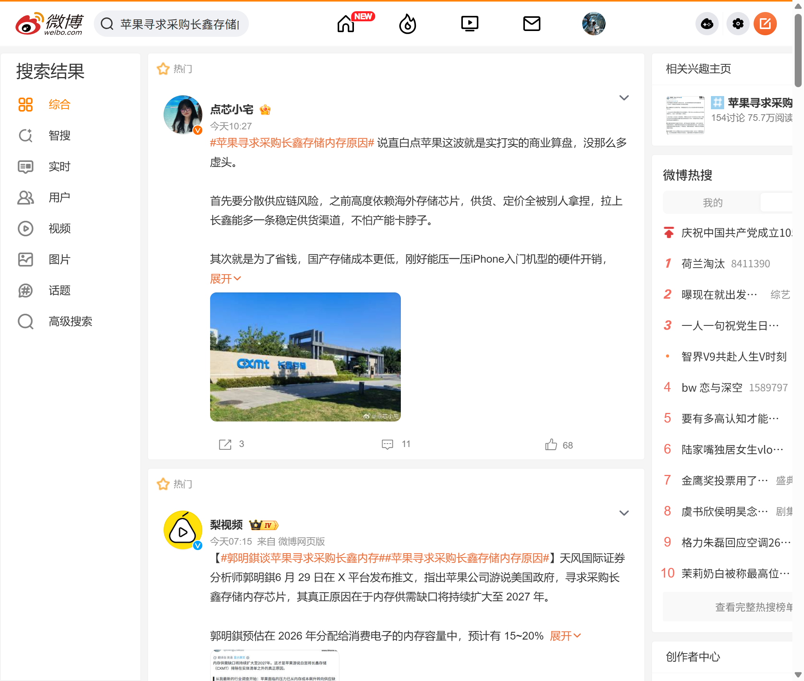Screen dimensions: 804x681
Task: Open hot search 荷兰淘汰
Action: point(703,264)
